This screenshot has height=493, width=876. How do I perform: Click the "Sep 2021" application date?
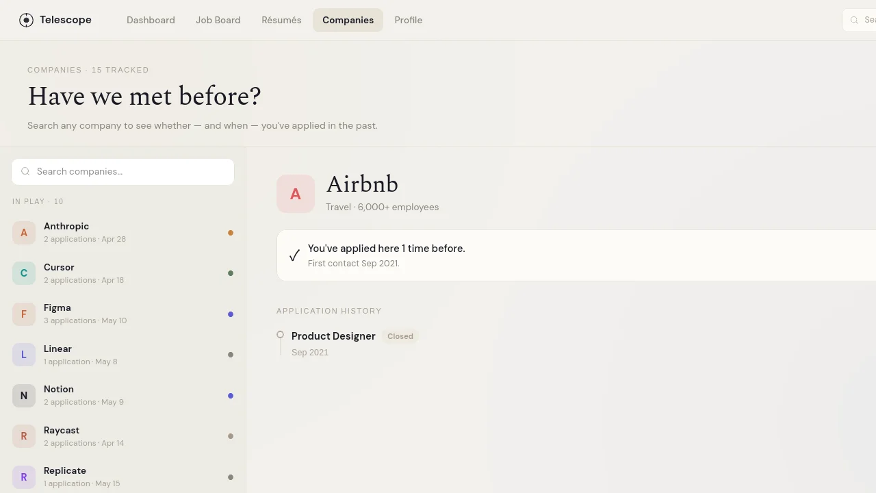[x=310, y=353]
